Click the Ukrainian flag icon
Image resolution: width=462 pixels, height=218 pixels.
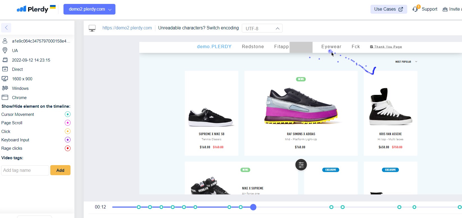[x=53, y=7]
